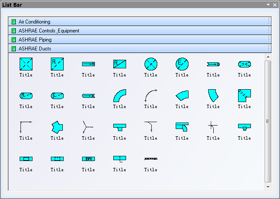The width and height of the screenshot is (280, 199).
Task: Expand the ASHRAE Controls_Equipment library
Action: (x=49, y=31)
